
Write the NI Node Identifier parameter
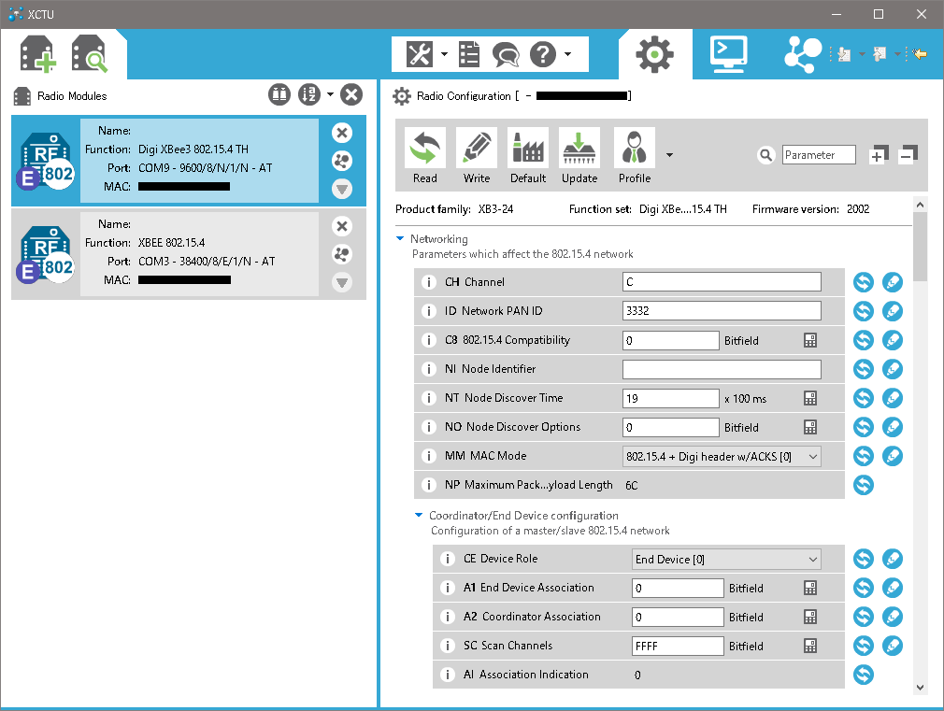click(893, 368)
